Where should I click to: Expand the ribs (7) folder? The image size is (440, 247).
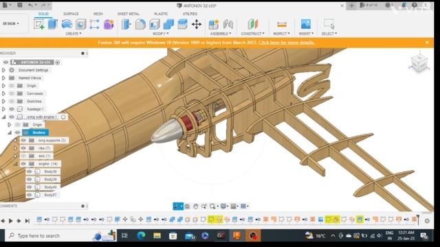(x=16, y=148)
